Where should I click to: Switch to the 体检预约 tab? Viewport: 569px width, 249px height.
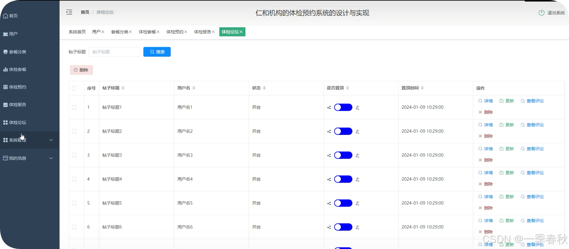pos(175,32)
